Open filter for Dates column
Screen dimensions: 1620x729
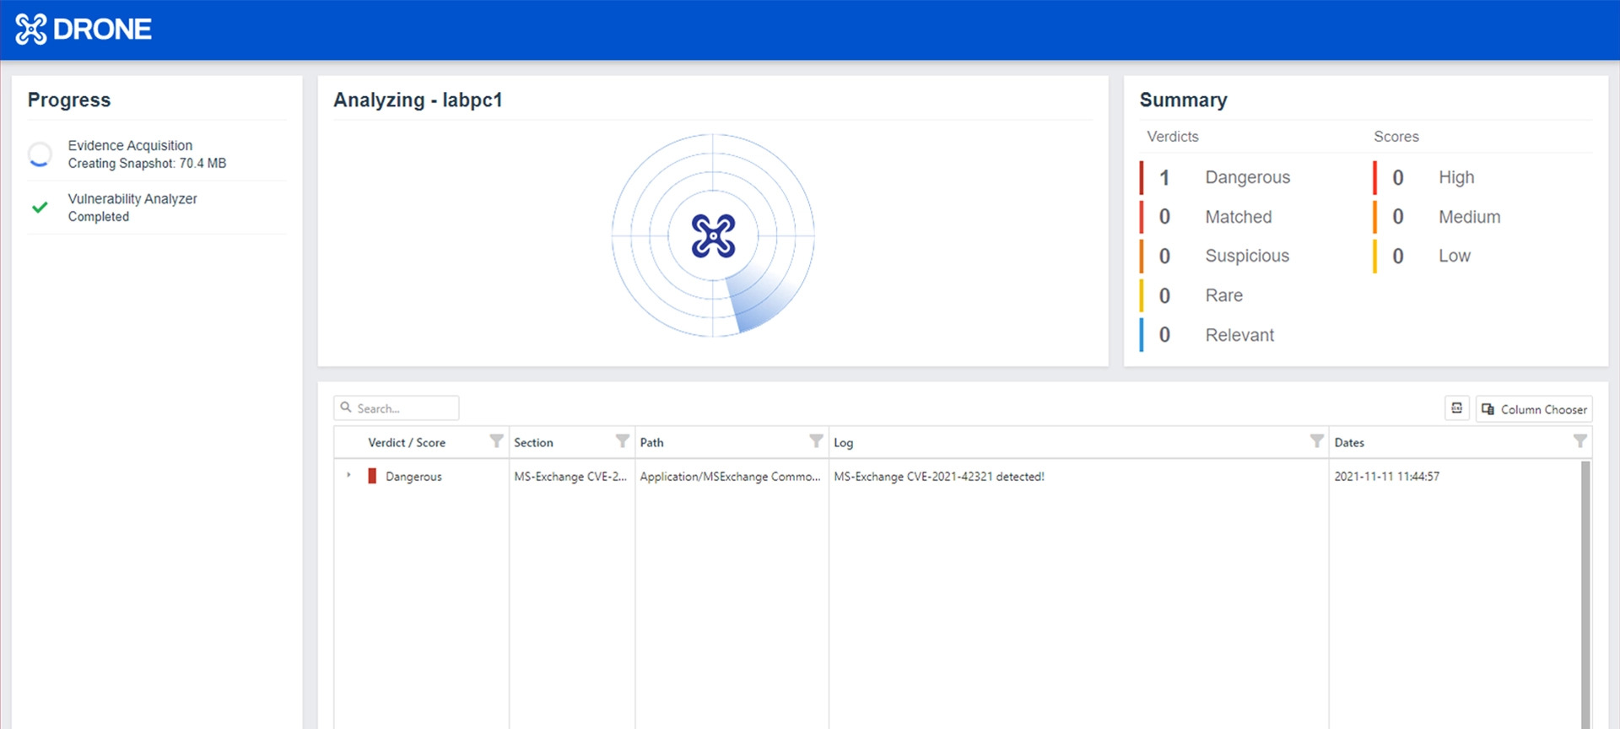point(1579,441)
